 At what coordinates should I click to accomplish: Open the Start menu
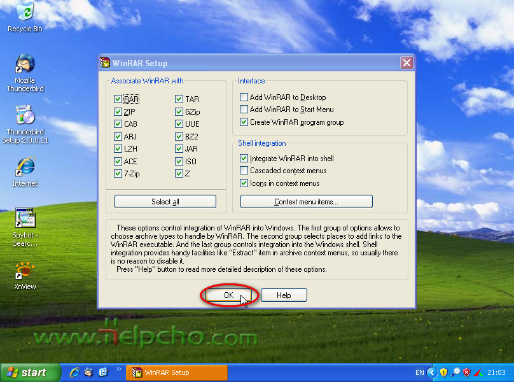[30, 372]
